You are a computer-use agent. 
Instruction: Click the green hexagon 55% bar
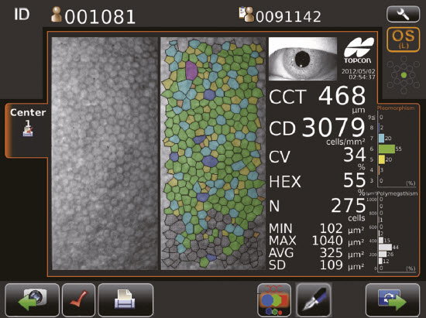[x=386, y=149]
